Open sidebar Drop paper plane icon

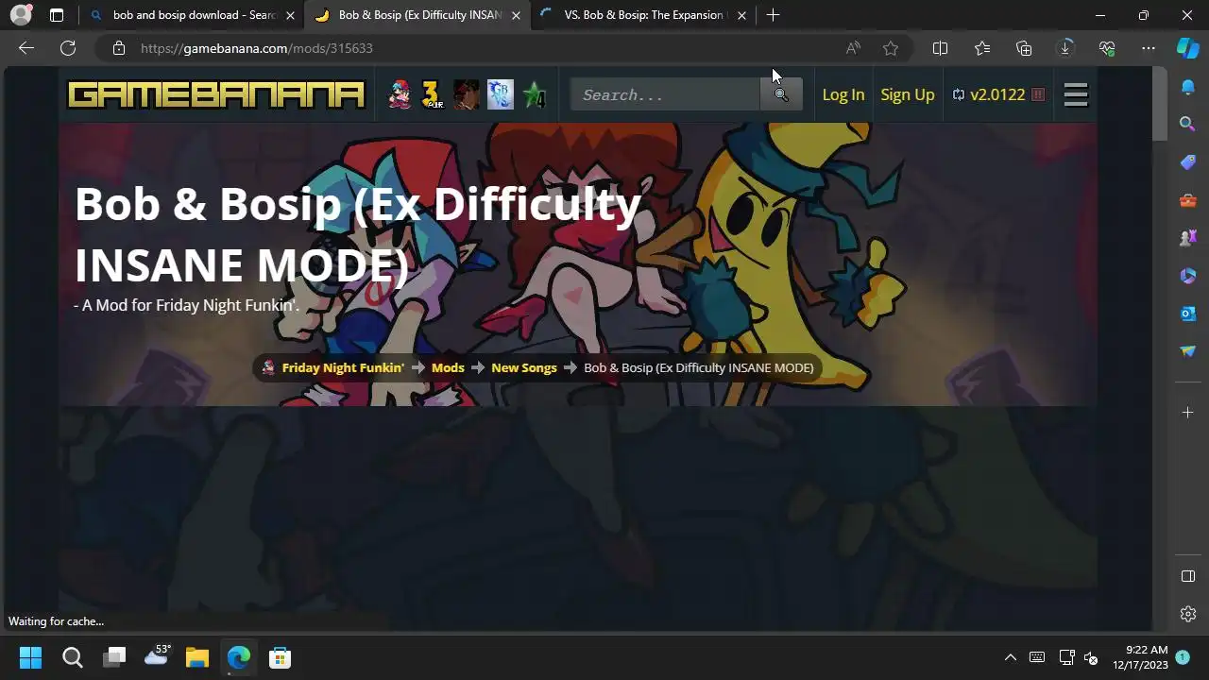[x=1188, y=350]
